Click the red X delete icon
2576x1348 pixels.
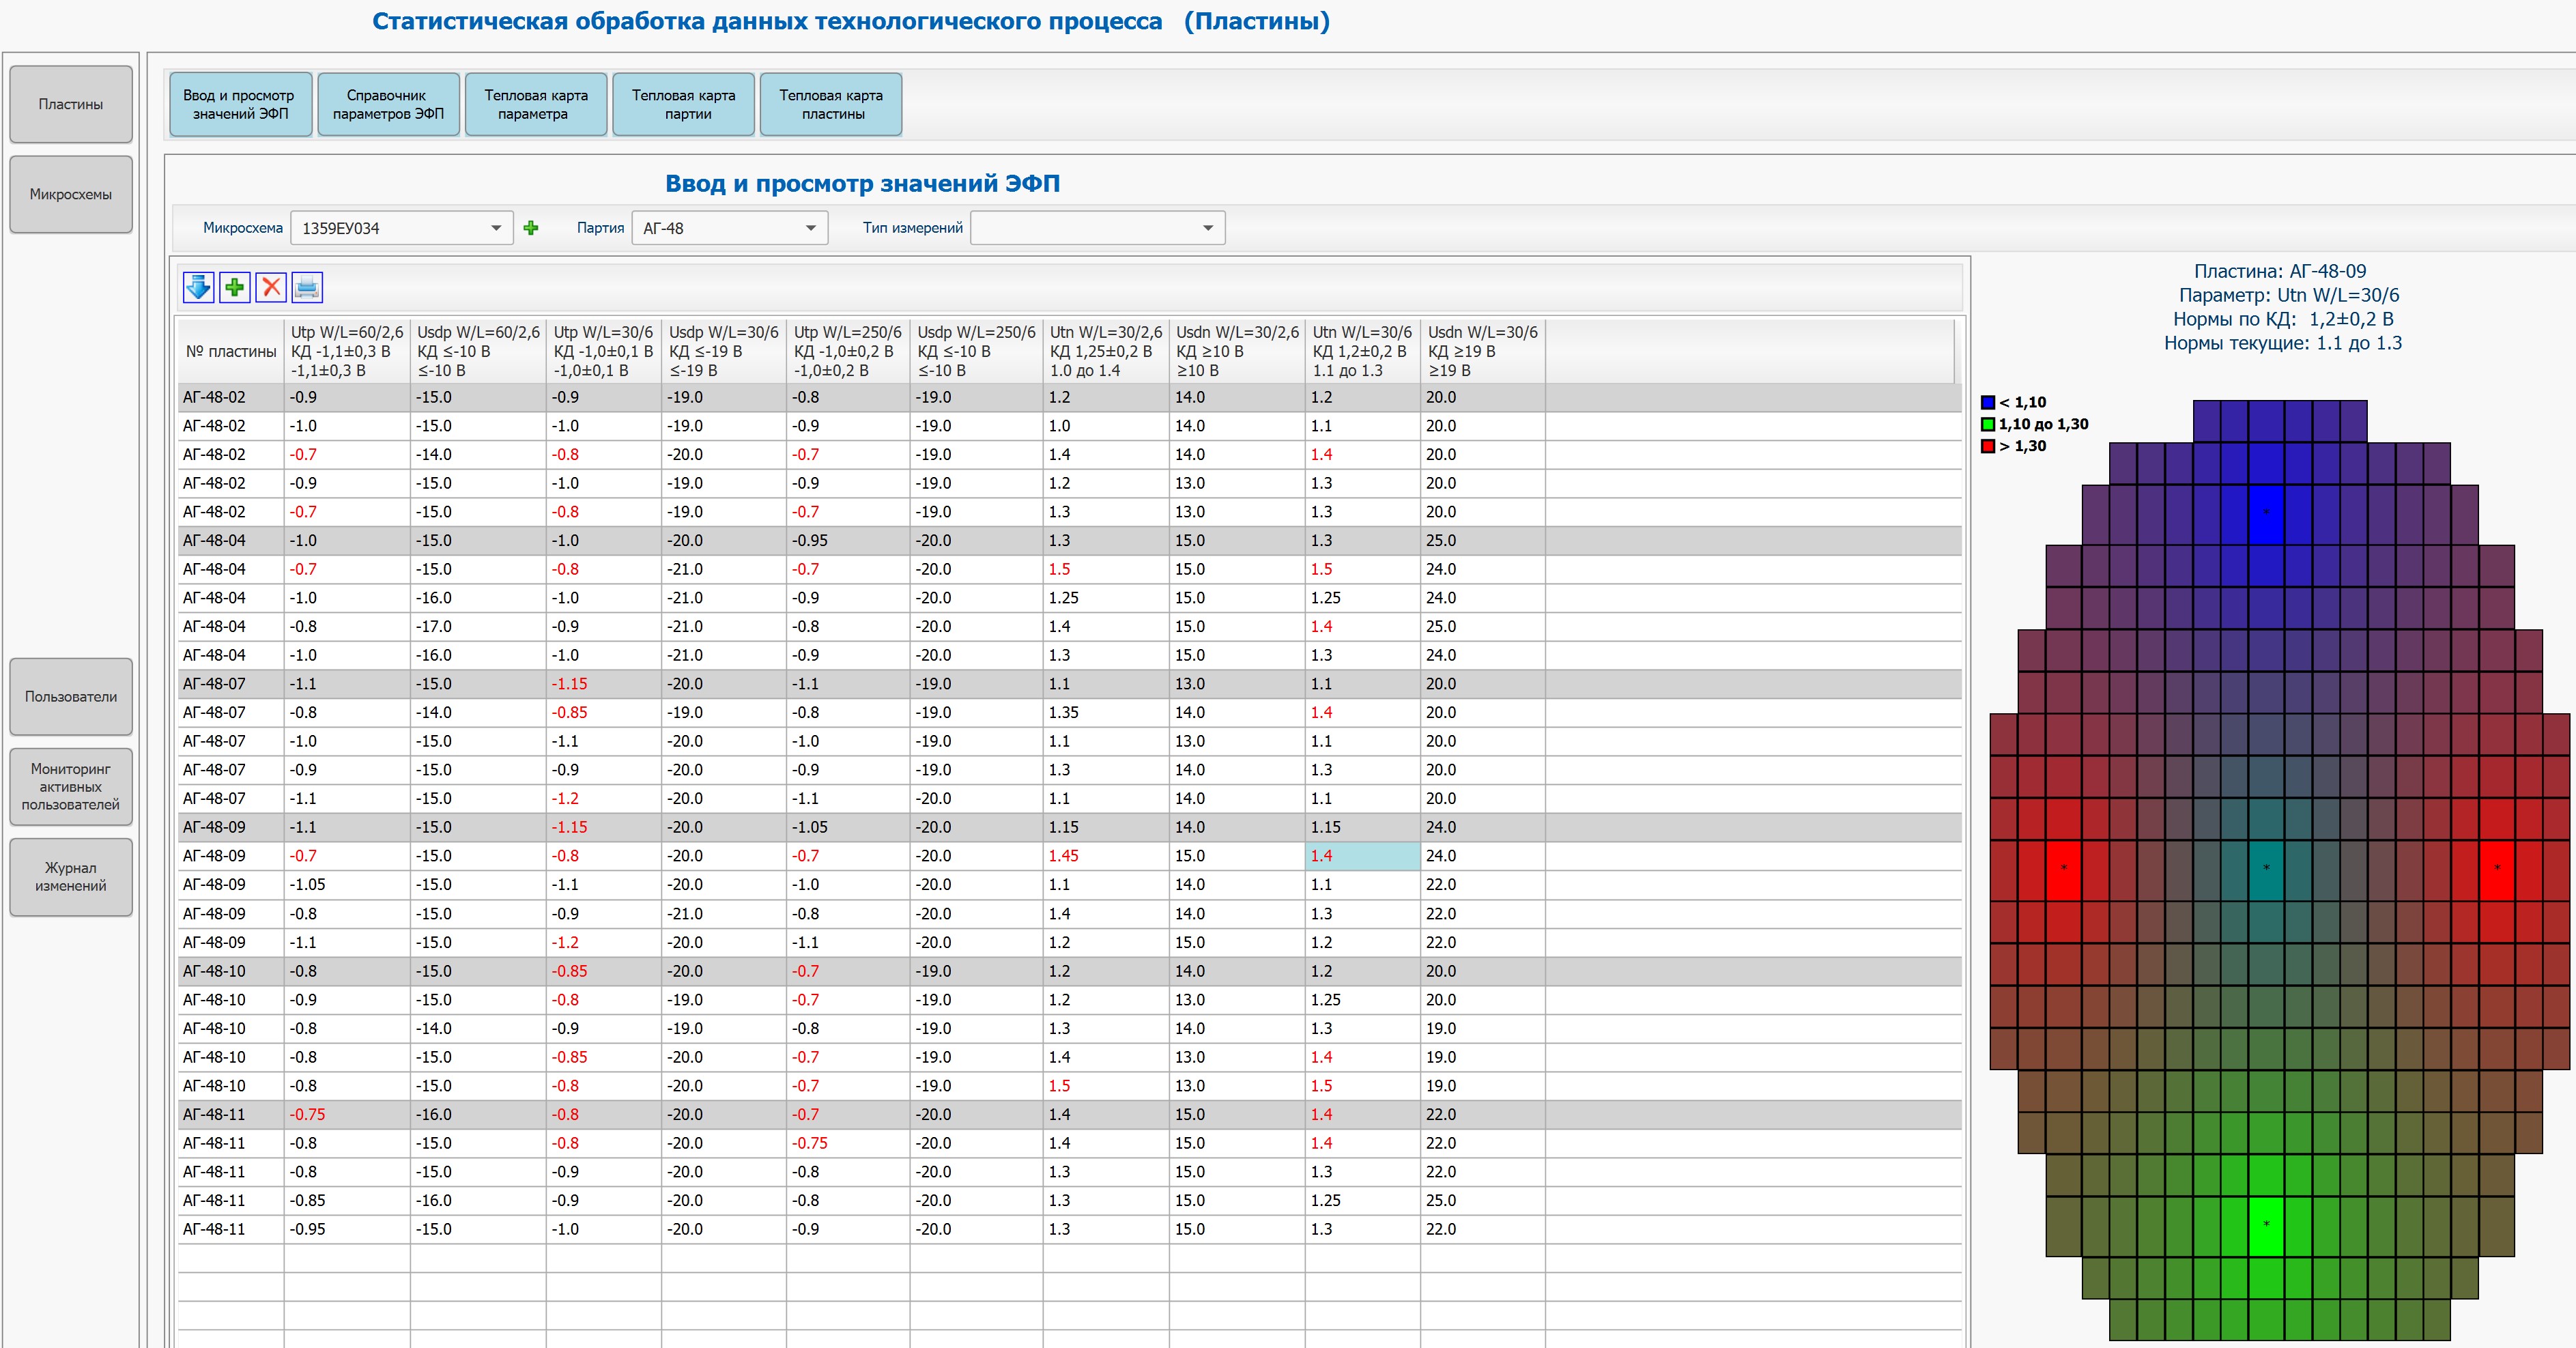click(271, 288)
